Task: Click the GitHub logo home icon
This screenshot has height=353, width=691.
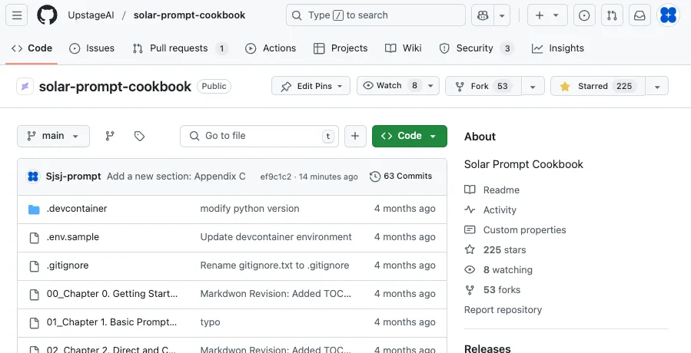Action: pyautogui.click(x=47, y=15)
